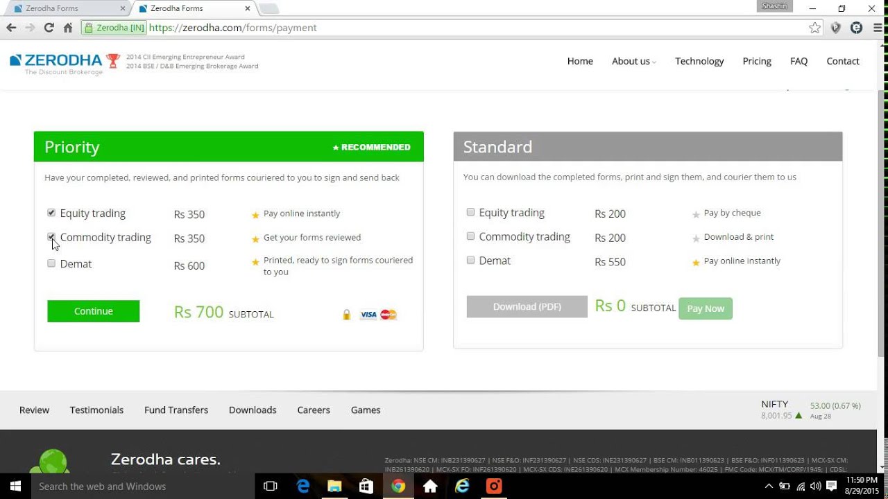Check the Standard Demat checkbox
Image resolution: width=888 pixels, height=499 pixels.
click(470, 260)
